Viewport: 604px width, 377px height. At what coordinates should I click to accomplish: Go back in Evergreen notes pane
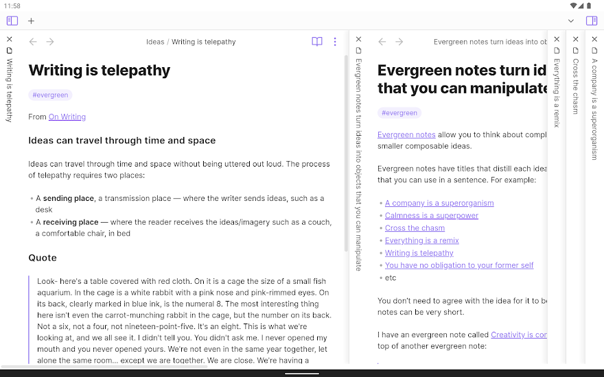point(382,42)
